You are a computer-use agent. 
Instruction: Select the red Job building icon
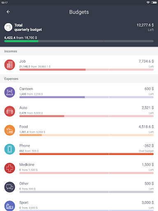click(9, 65)
